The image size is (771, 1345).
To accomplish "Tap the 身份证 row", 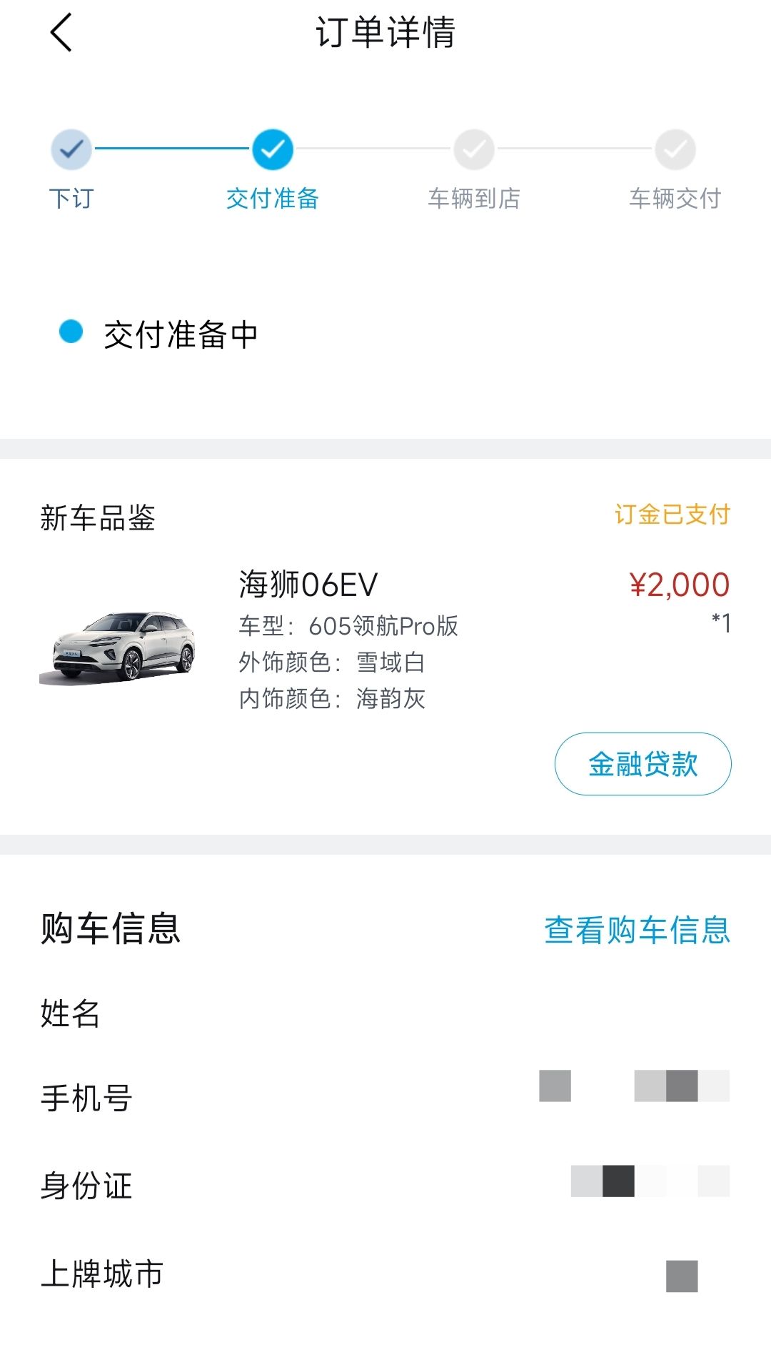I will click(385, 1185).
